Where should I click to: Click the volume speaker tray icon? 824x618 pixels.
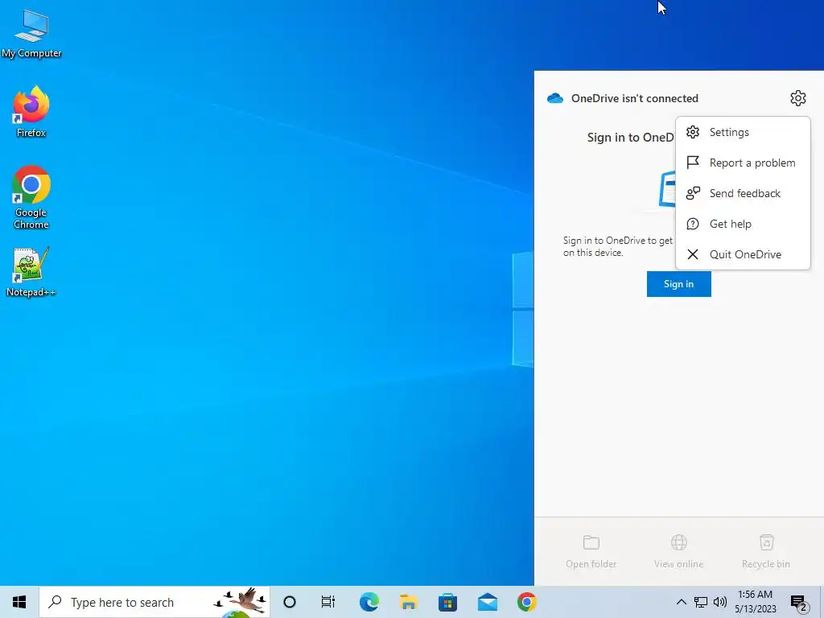(720, 602)
